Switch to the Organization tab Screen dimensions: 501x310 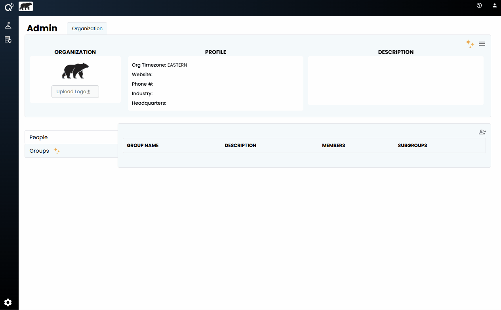coord(87,29)
